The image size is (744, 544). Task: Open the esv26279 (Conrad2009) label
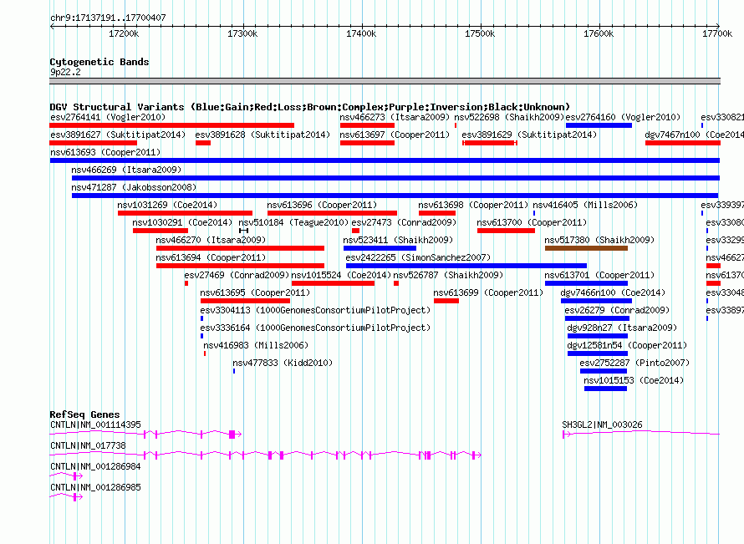617,310
